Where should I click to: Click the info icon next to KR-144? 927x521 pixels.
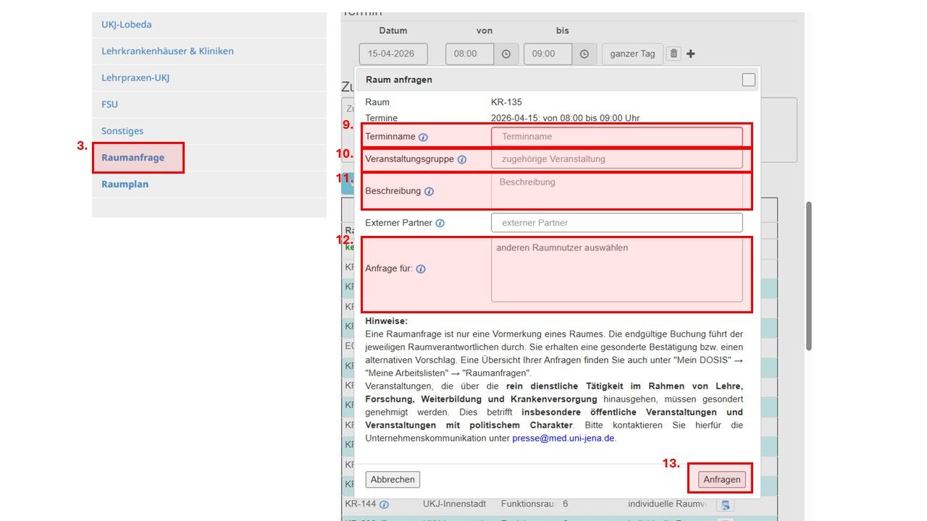384,504
